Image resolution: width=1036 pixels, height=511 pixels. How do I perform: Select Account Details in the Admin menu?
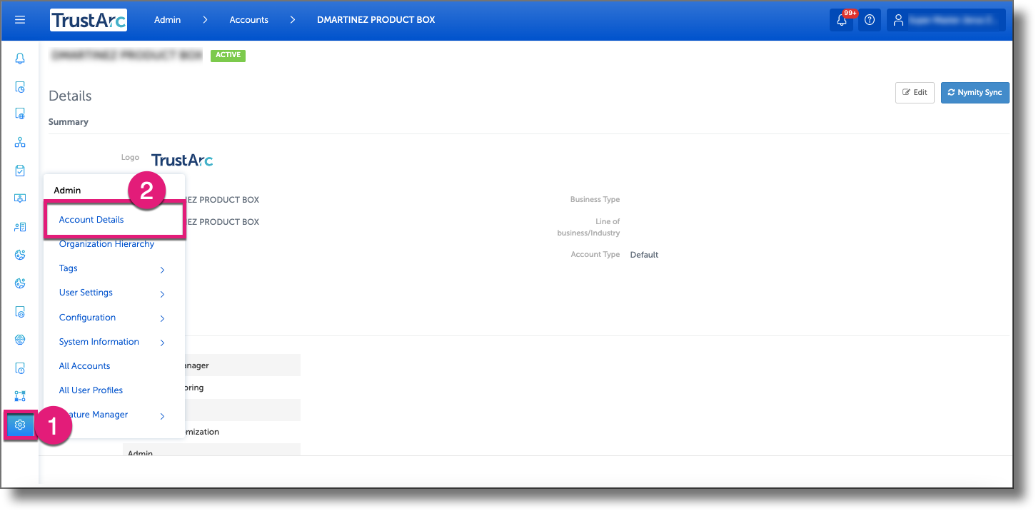(x=91, y=219)
